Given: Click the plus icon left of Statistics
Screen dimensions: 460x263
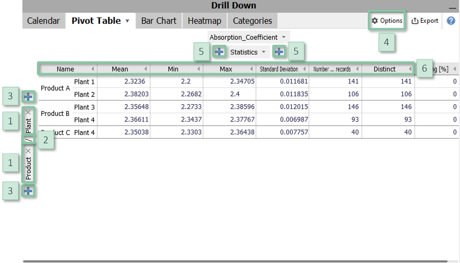Looking at the screenshot, I should click(219, 52).
